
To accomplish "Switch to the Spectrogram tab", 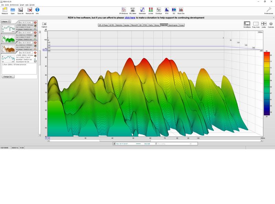I will pyautogui.click(x=172, y=25).
